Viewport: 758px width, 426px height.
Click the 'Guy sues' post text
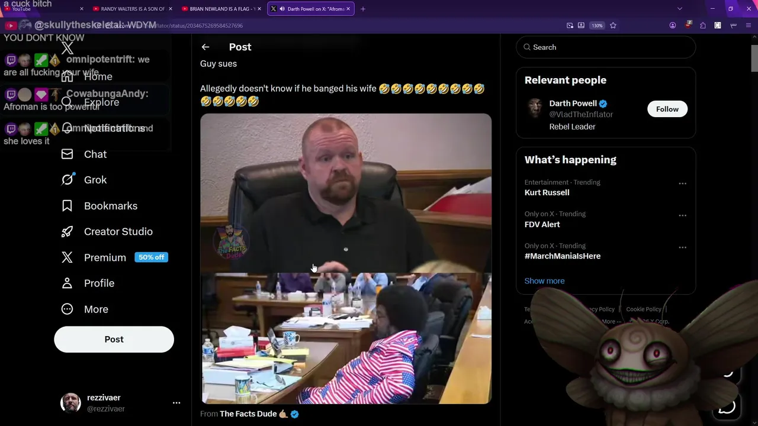219,64
